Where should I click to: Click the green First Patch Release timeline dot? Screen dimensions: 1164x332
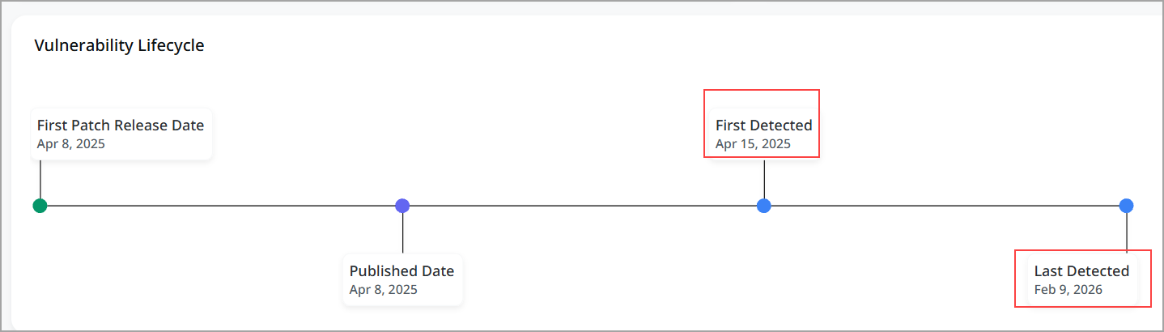point(40,206)
